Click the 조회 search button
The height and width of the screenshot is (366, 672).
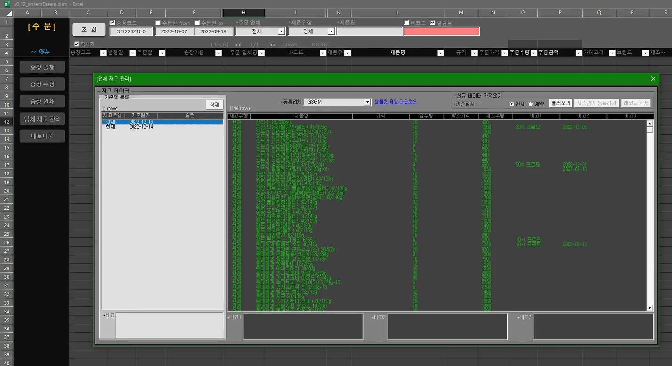[89, 30]
